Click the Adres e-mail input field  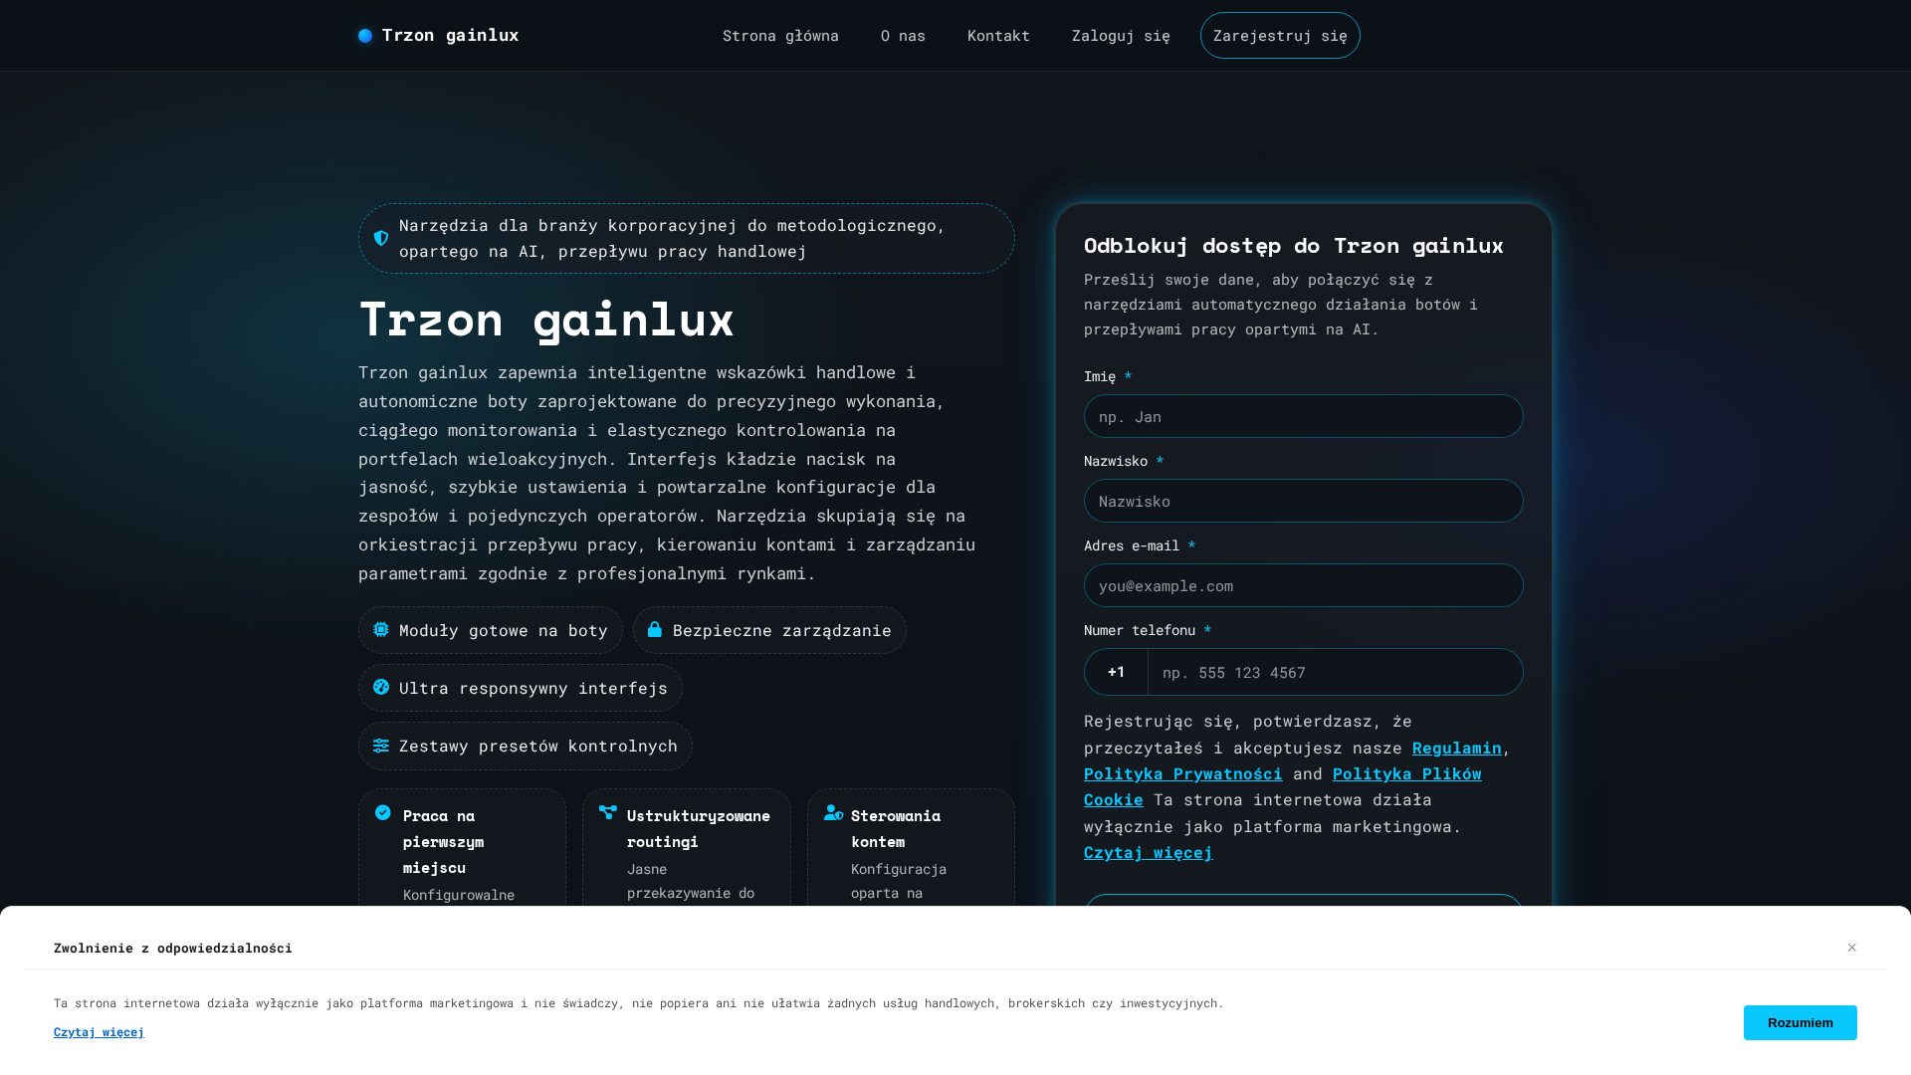coord(1303,585)
